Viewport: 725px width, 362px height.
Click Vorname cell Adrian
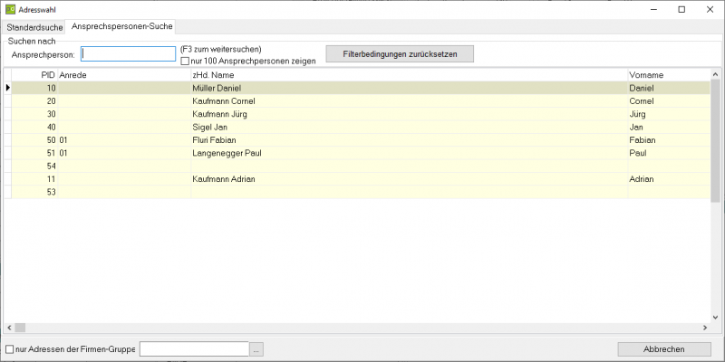[669, 179]
